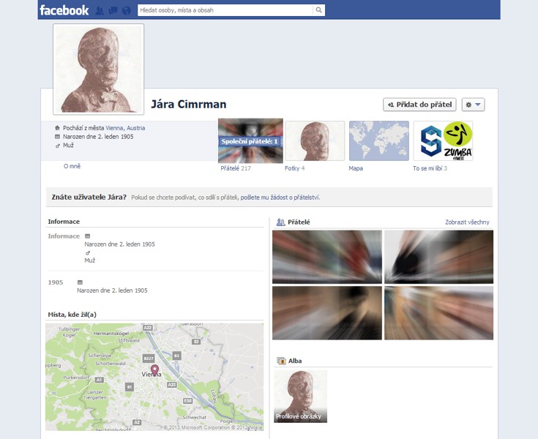Focus the 'Hledat osoby, místa a obsah' search field
This screenshot has height=439, width=538.
(x=225, y=10)
